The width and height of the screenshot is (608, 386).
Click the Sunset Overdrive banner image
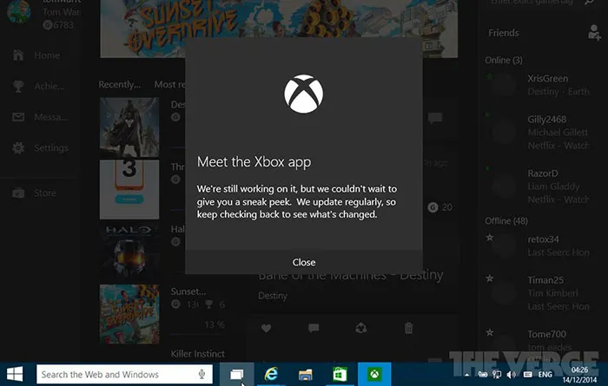[279, 29]
